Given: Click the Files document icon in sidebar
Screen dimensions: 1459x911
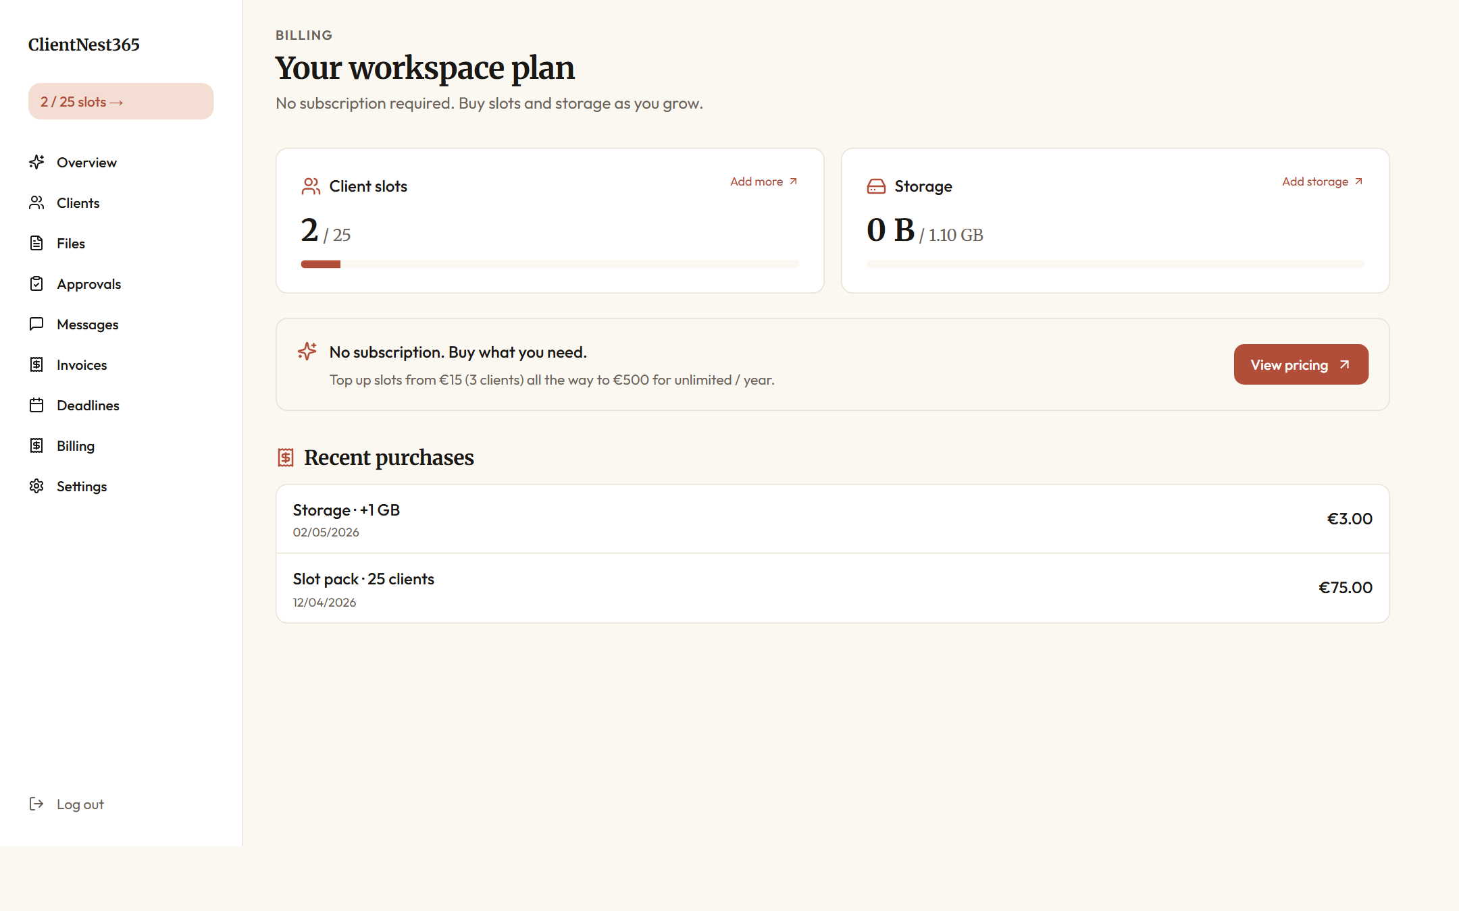Looking at the screenshot, I should pos(36,243).
